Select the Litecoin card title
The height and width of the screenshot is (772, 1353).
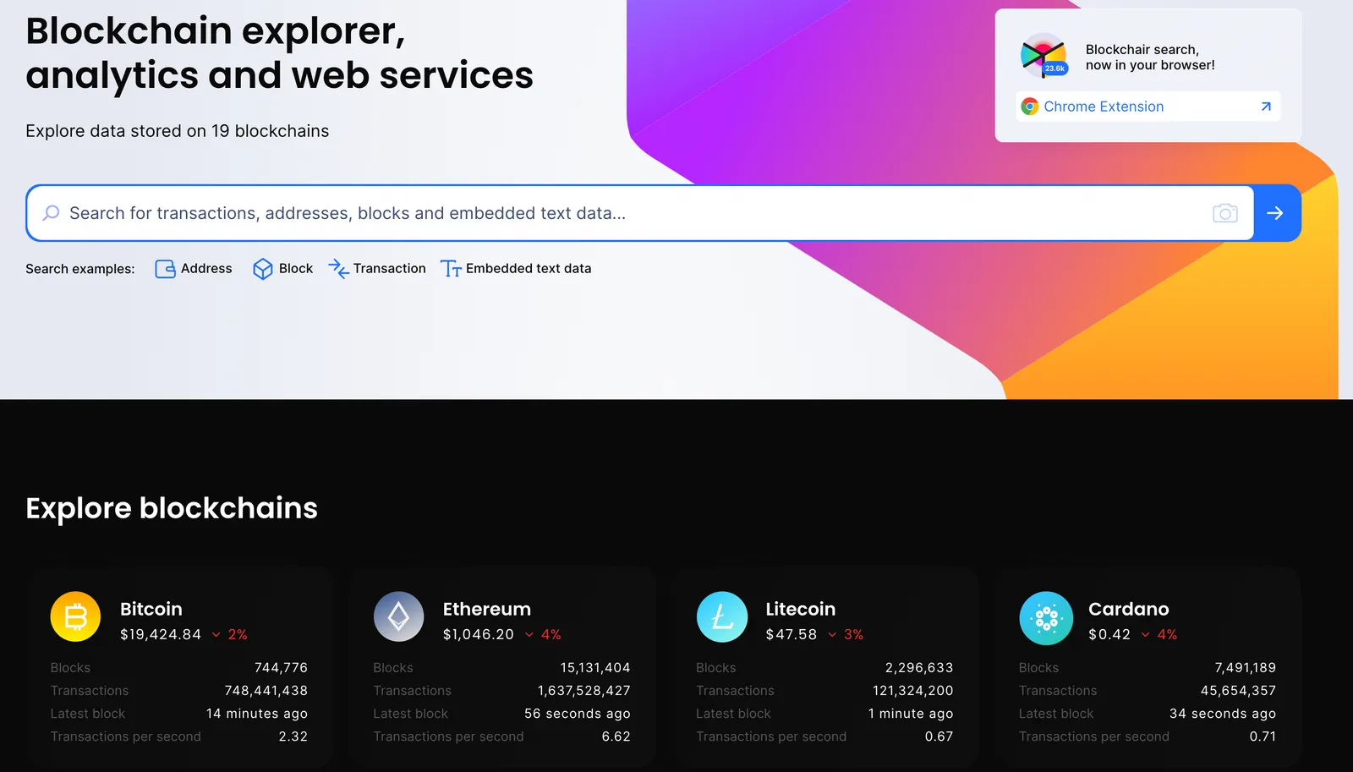tap(801, 609)
